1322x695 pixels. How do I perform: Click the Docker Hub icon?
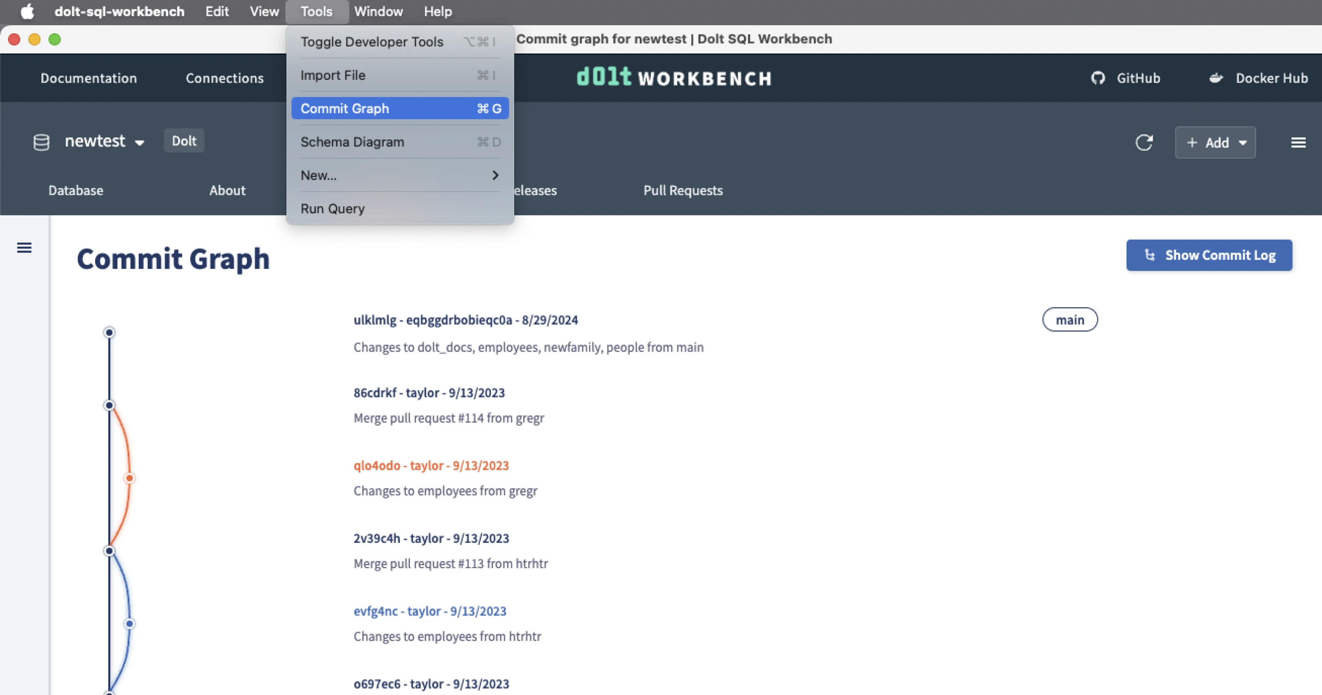[1217, 78]
